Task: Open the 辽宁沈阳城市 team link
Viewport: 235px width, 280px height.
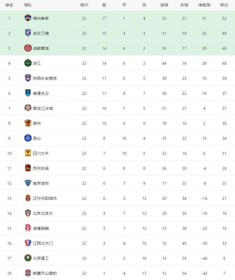Action: (x=45, y=198)
